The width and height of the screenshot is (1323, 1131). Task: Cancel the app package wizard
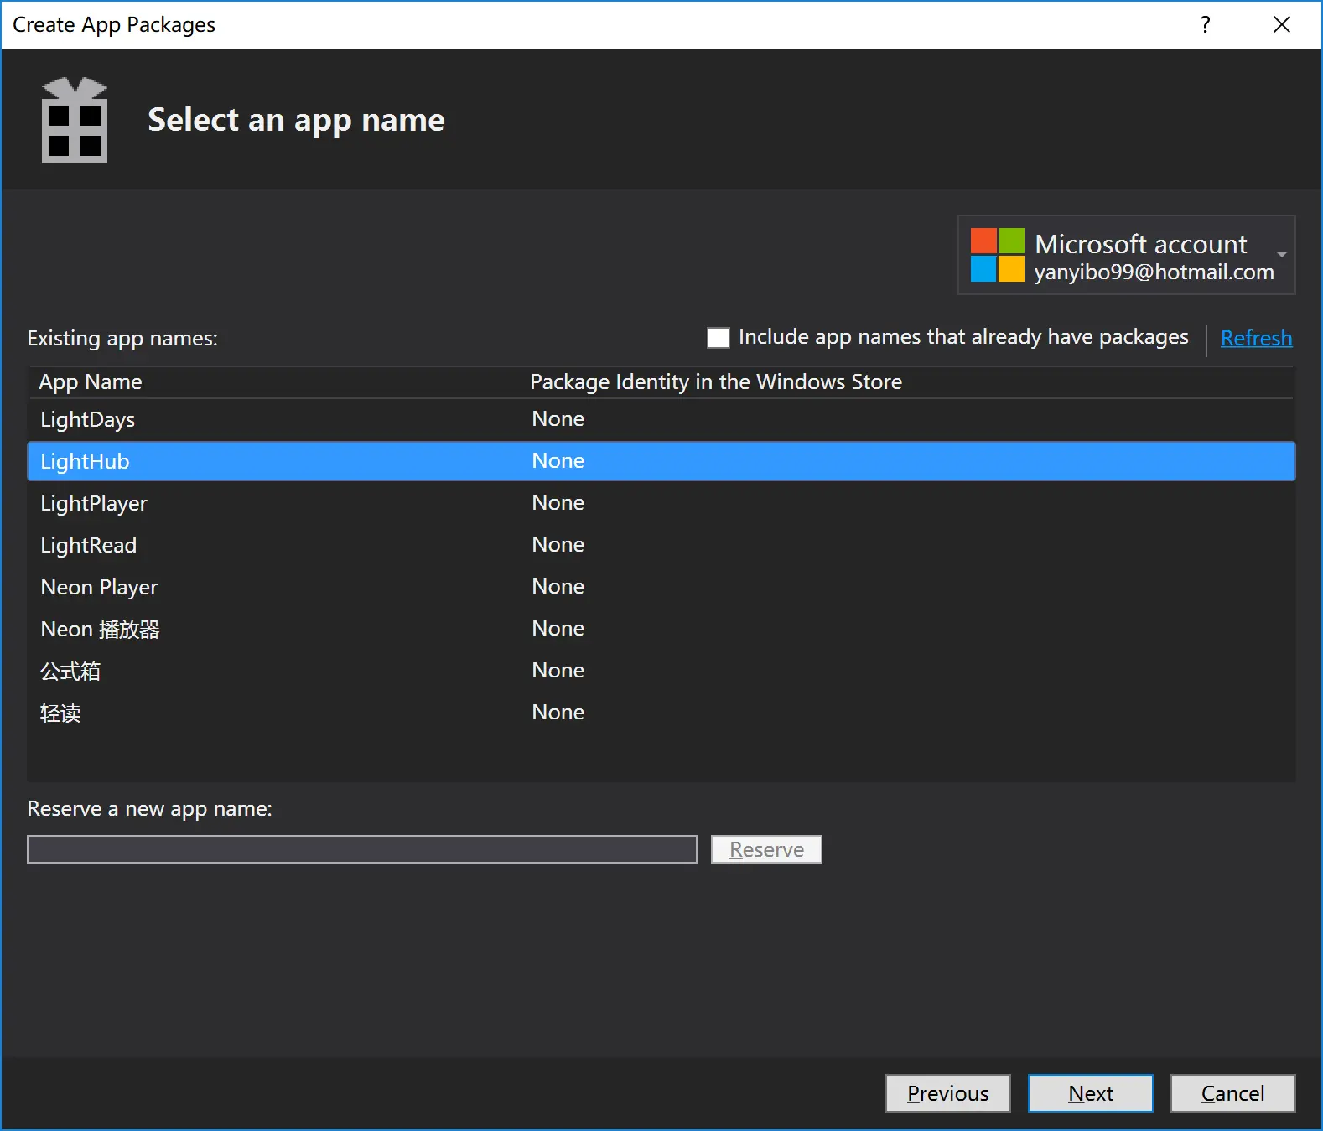click(1232, 1093)
